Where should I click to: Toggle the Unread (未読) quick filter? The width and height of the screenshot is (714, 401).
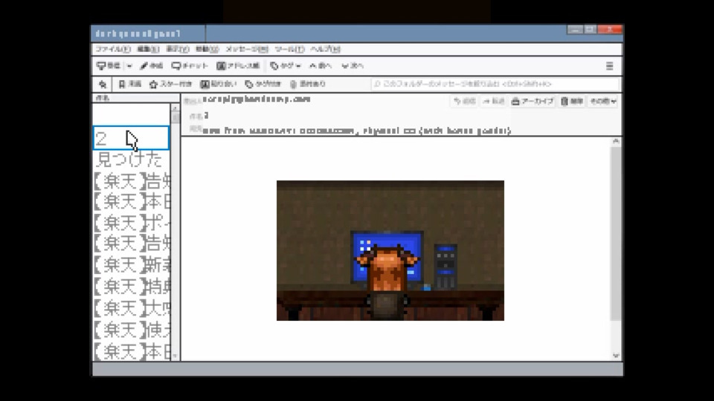[x=129, y=84]
